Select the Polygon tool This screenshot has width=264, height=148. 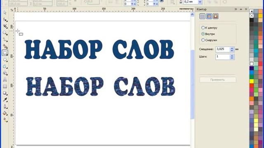5,67
